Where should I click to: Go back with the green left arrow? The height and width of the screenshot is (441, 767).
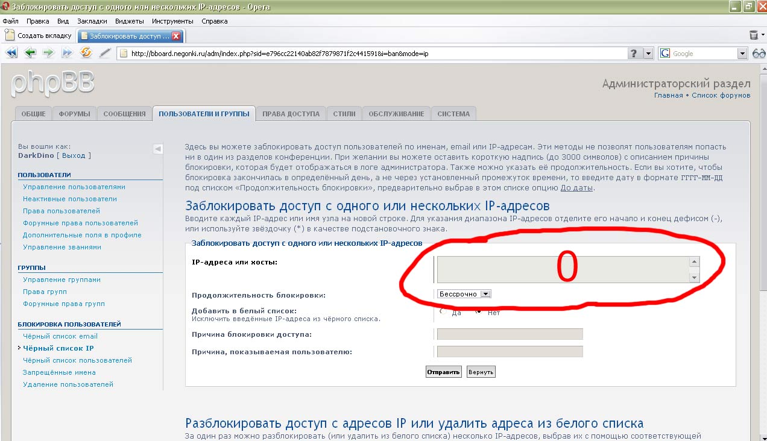[30, 53]
